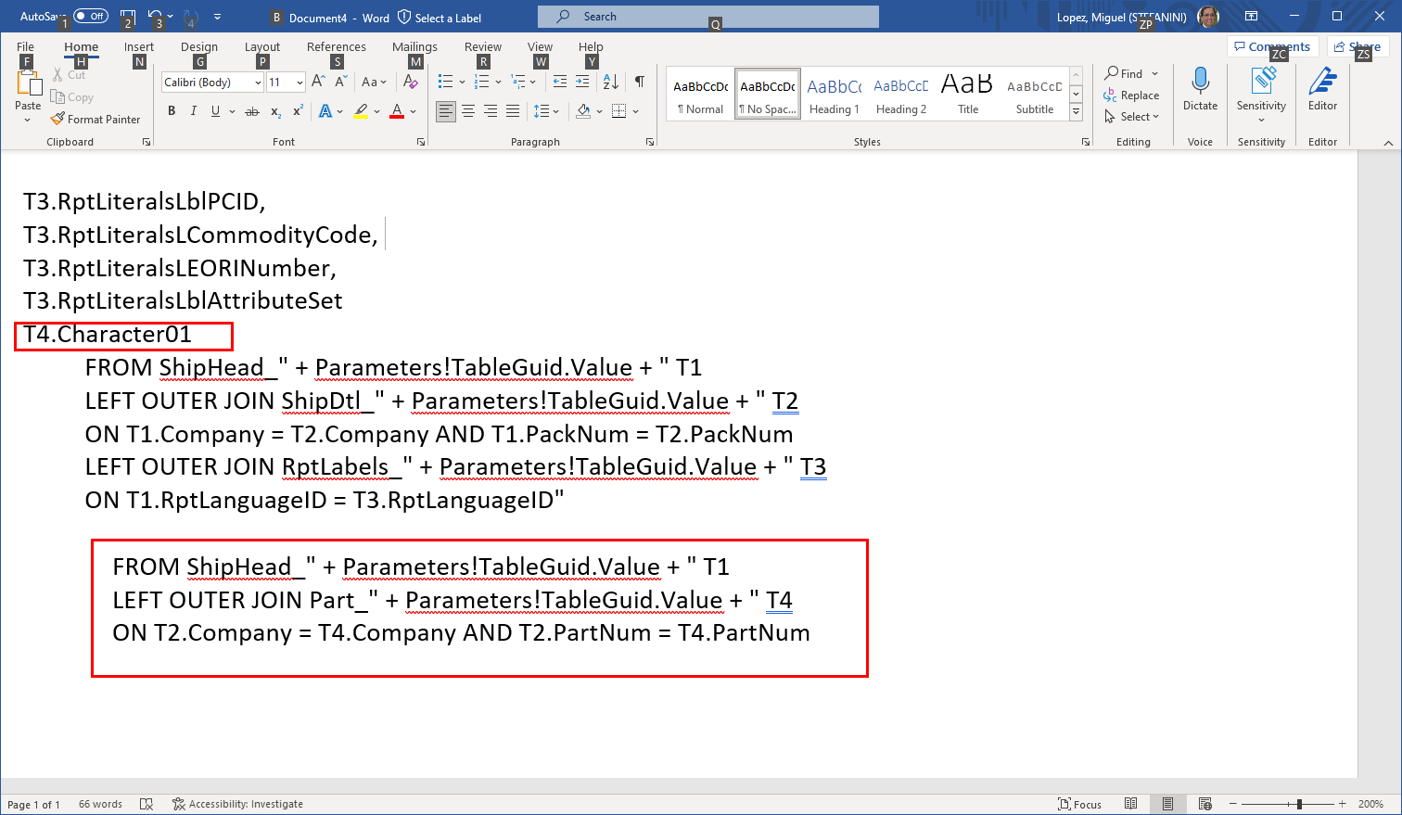Open Font dialog launcher

click(x=421, y=142)
